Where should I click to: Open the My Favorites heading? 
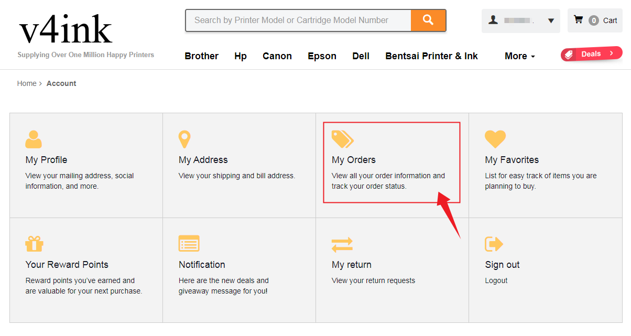(x=512, y=160)
